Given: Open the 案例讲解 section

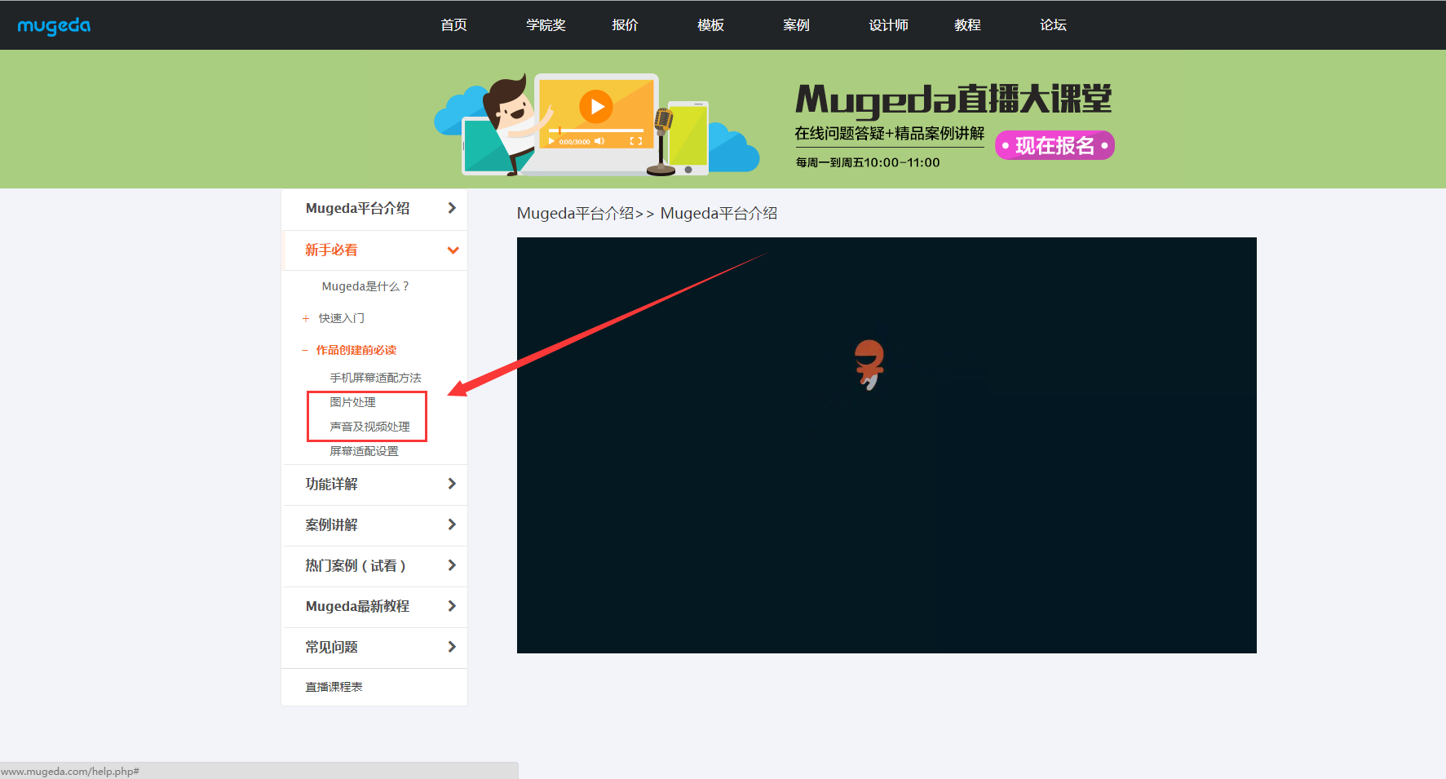Looking at the screenshot, I should tap(331, 524).
